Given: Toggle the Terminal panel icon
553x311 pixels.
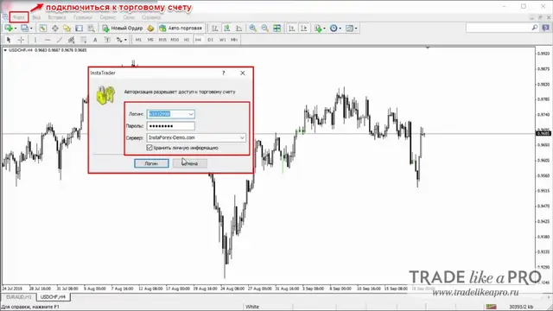Looking at the screenshot, I should 79,29.
